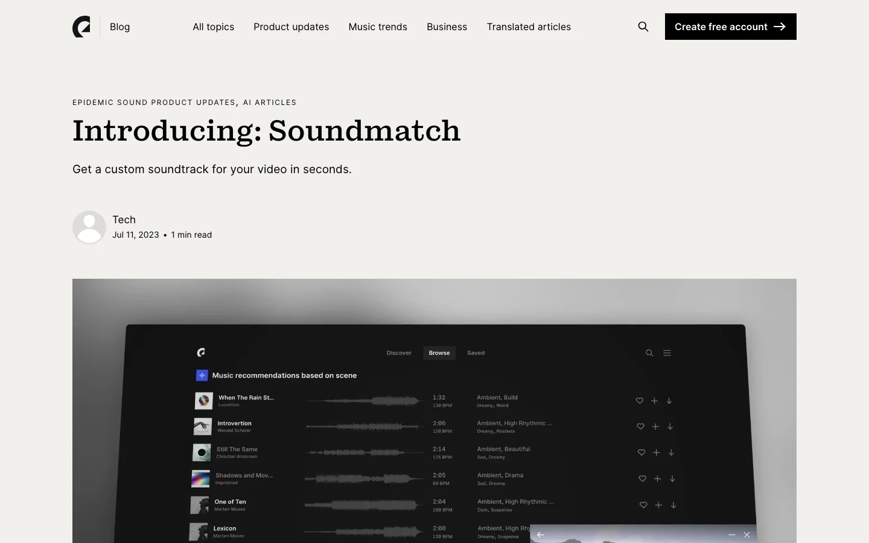Click the Introvertion album thumbnail
Image resolution: width=869 pixels, height=543 pixels.
click(x=203, y=426)
